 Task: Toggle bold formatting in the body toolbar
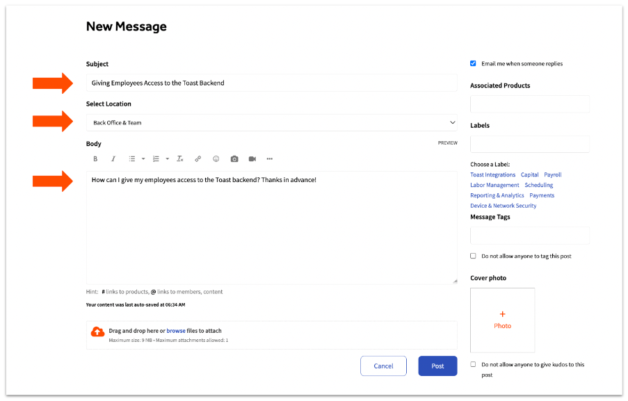pyautogui.click(x=96, y=159)
